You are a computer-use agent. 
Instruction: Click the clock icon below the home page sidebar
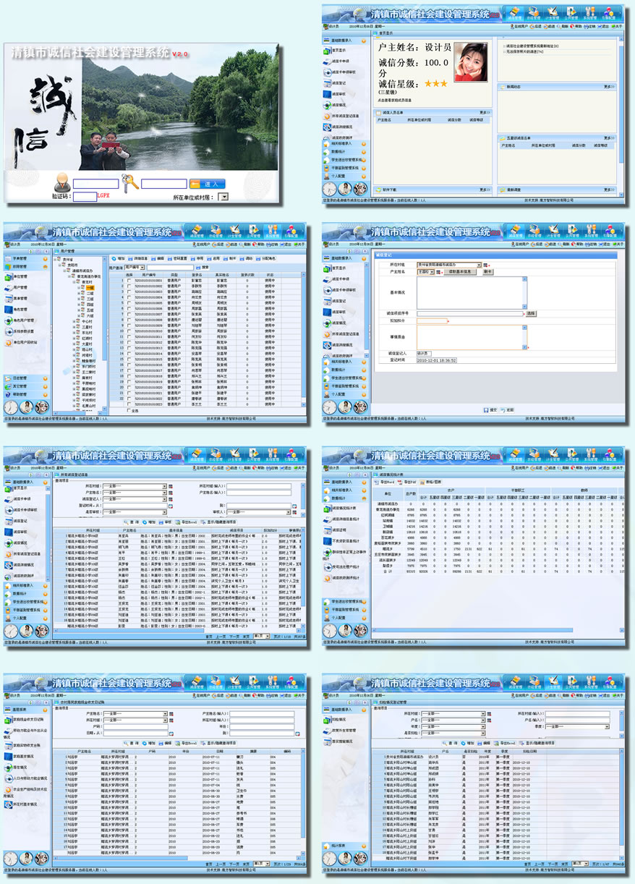coord(329,189)
